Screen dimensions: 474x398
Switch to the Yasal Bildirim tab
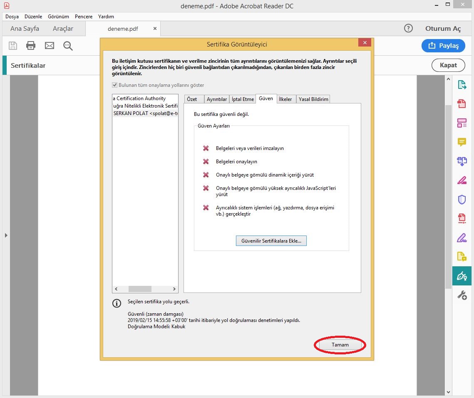313,99
